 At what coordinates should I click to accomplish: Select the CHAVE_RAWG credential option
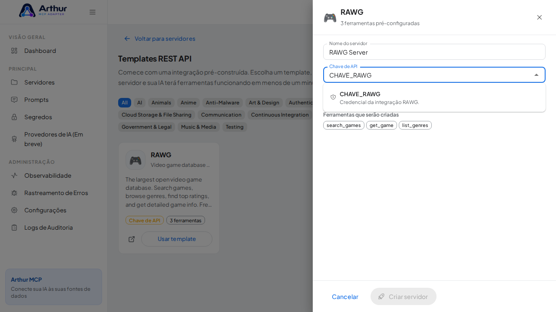point(434,97)
